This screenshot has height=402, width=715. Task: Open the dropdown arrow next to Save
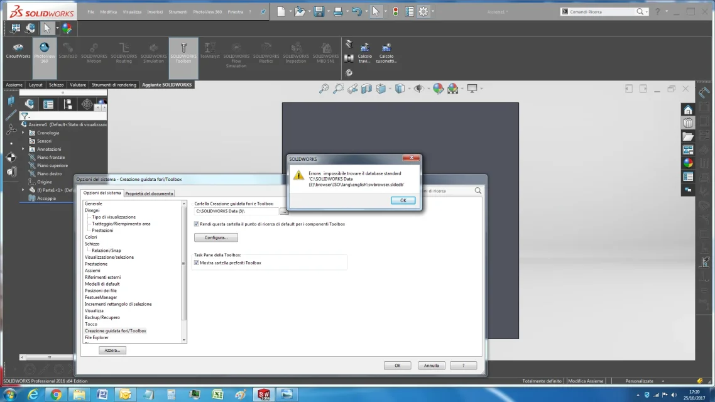click(328, 12)
